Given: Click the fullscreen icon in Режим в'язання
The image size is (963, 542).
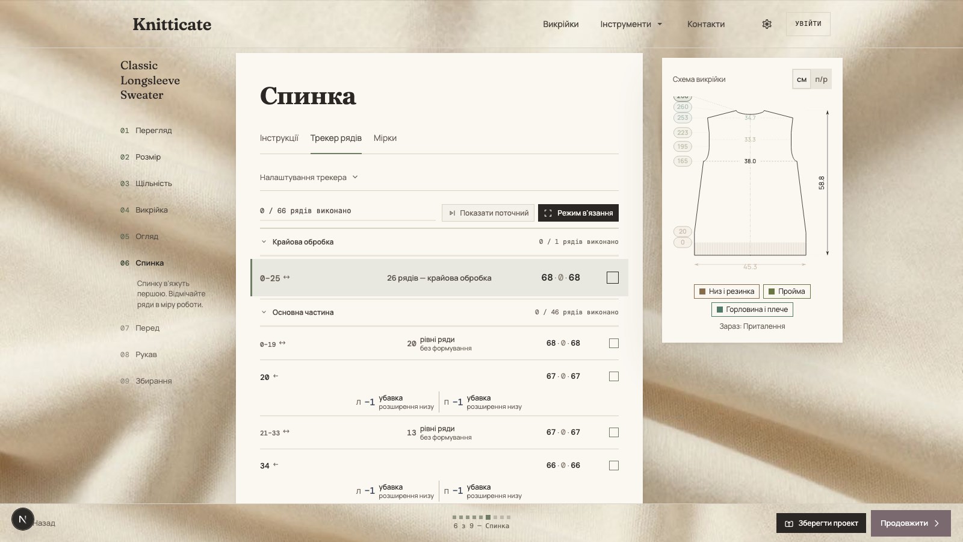Looking at the screenshot, I should click(x=548, y=213).
